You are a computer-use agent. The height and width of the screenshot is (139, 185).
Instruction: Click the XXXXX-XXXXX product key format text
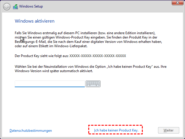98,56
